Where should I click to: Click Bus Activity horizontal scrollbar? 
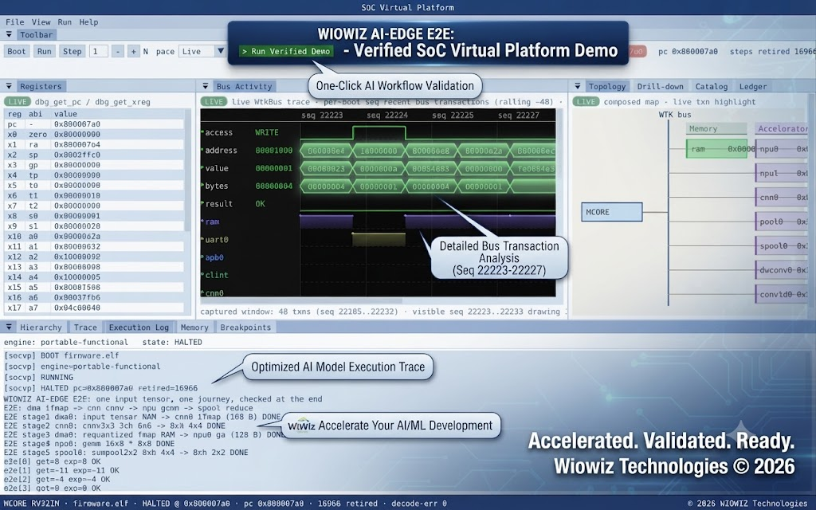302,300
